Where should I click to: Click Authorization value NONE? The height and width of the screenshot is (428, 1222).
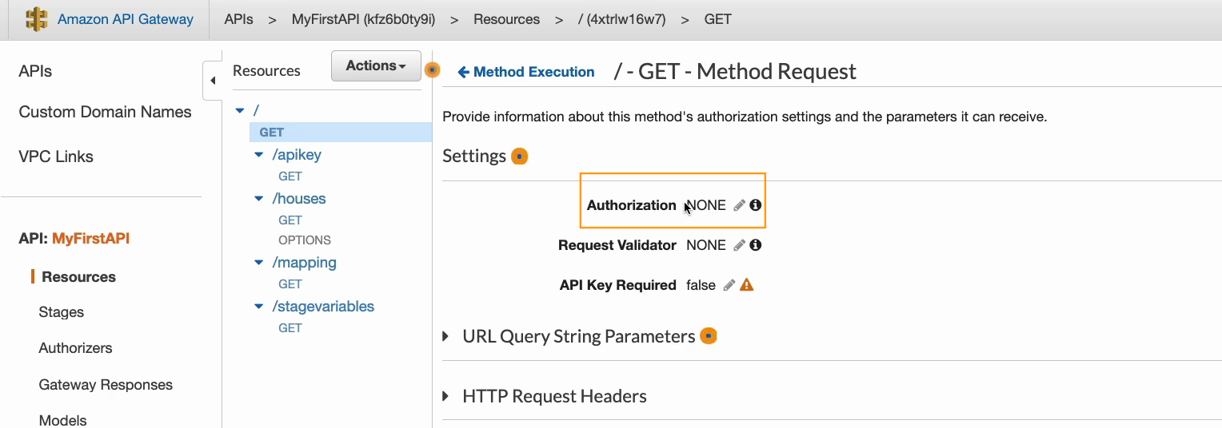coord(706,205)
